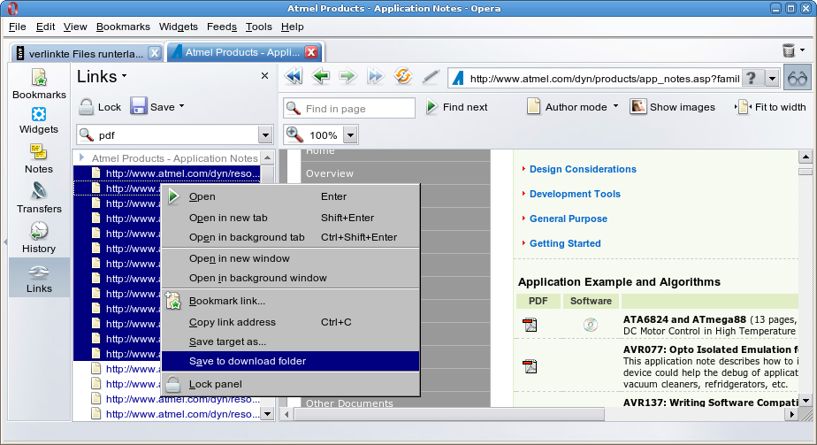Toggle Author mode

pos(568,107)
